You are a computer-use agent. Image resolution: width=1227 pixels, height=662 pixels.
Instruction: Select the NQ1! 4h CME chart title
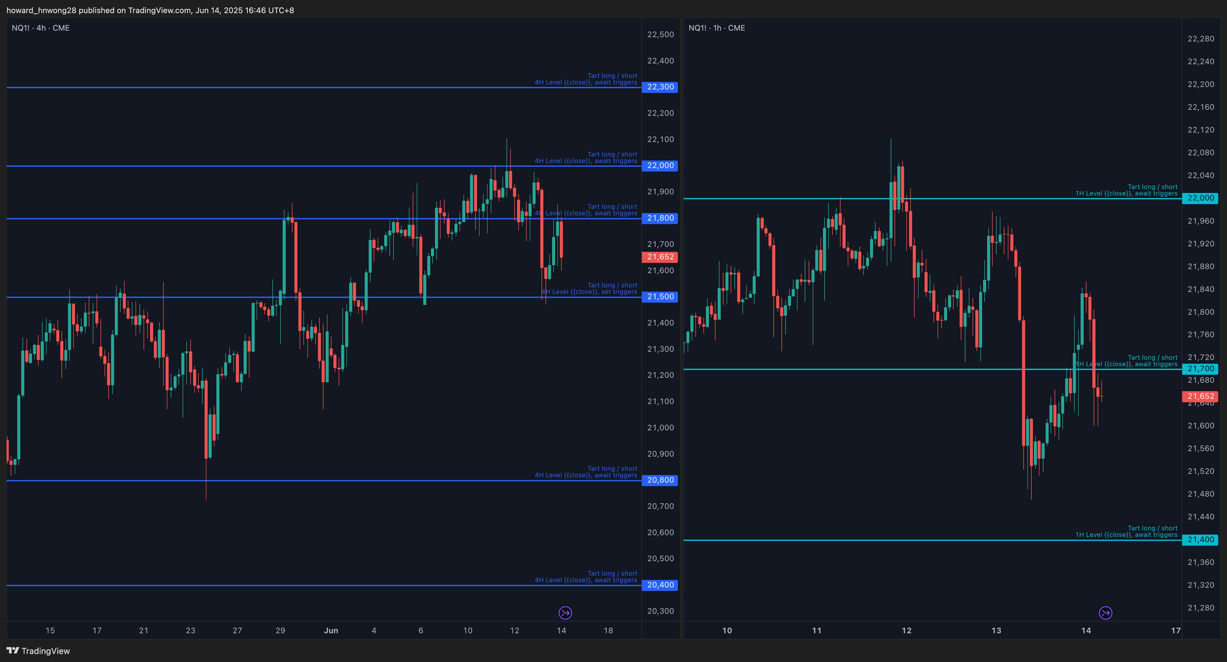point(41,28)
